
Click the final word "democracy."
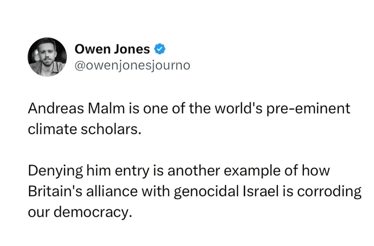click(x=91, y=213)
